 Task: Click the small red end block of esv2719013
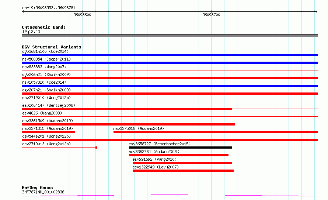(97, 148)
